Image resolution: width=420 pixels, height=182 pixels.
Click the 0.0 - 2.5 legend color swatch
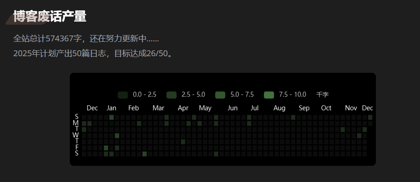[x=123, y=95]
